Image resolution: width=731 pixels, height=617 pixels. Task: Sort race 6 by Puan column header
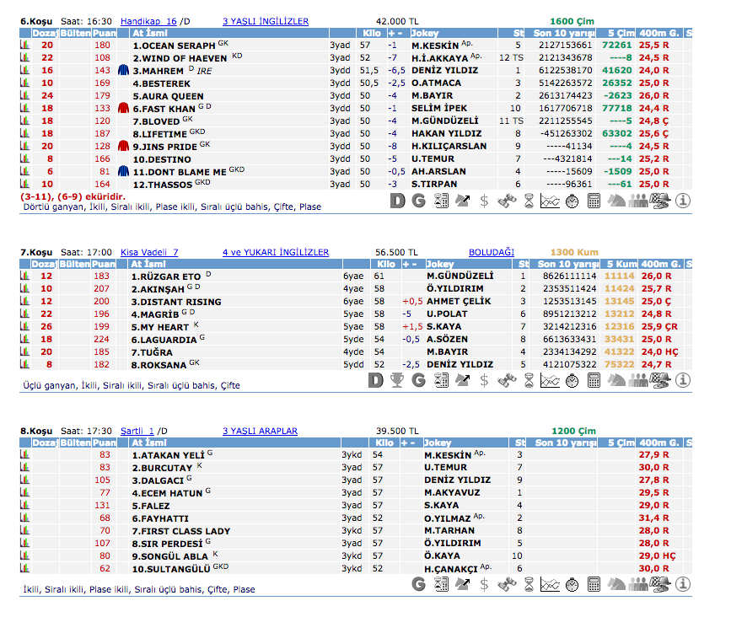point(104,33)
